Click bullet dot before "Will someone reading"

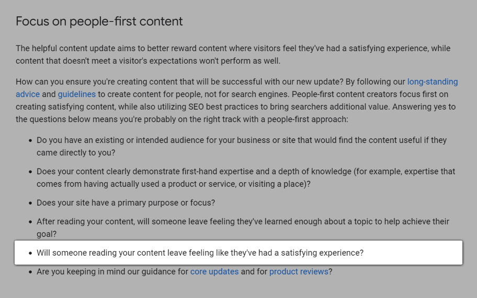pyautogui.click(x=29, y=253)
